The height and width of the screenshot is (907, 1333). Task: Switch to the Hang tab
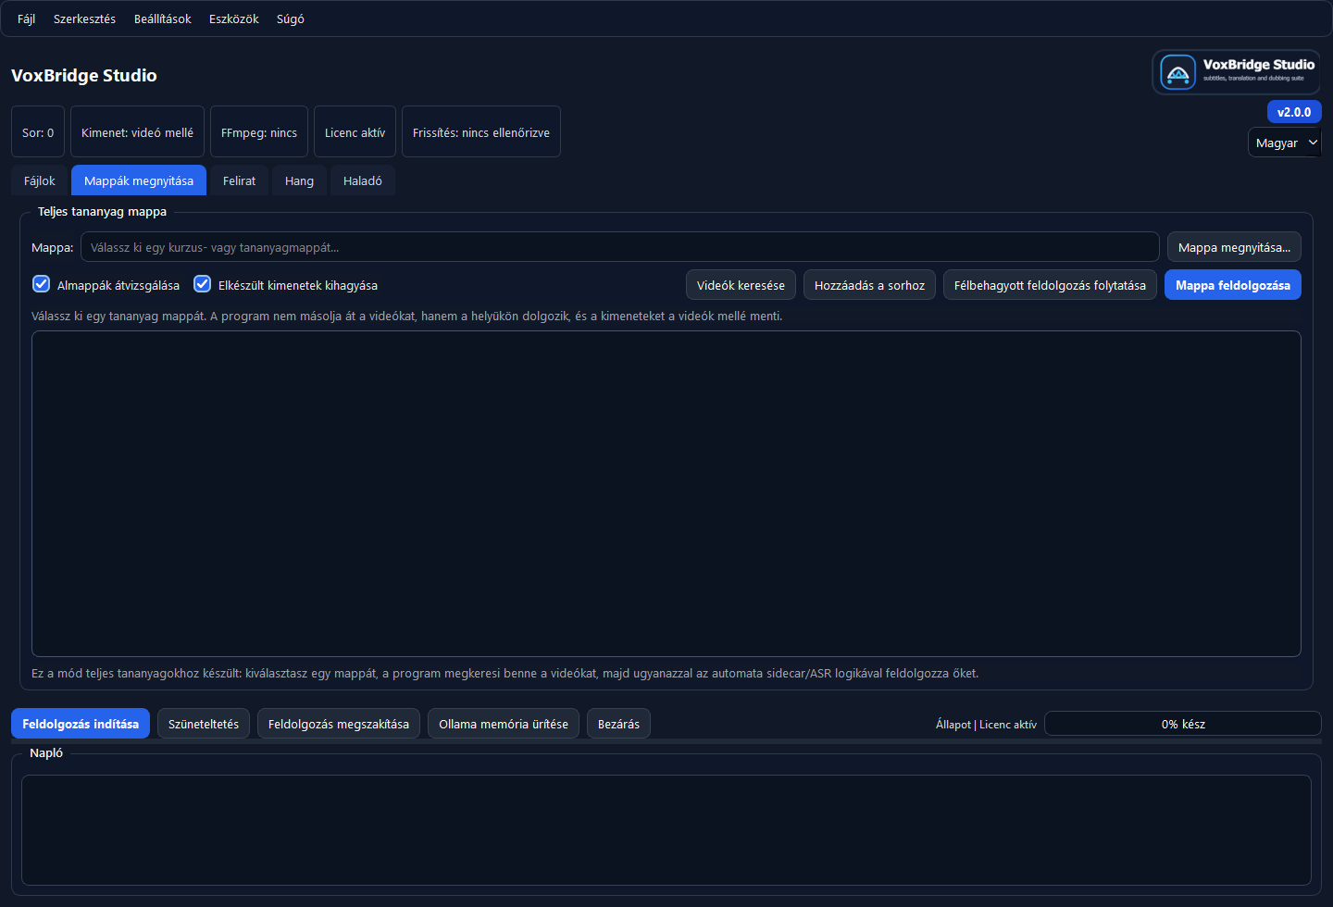[299, 180]
